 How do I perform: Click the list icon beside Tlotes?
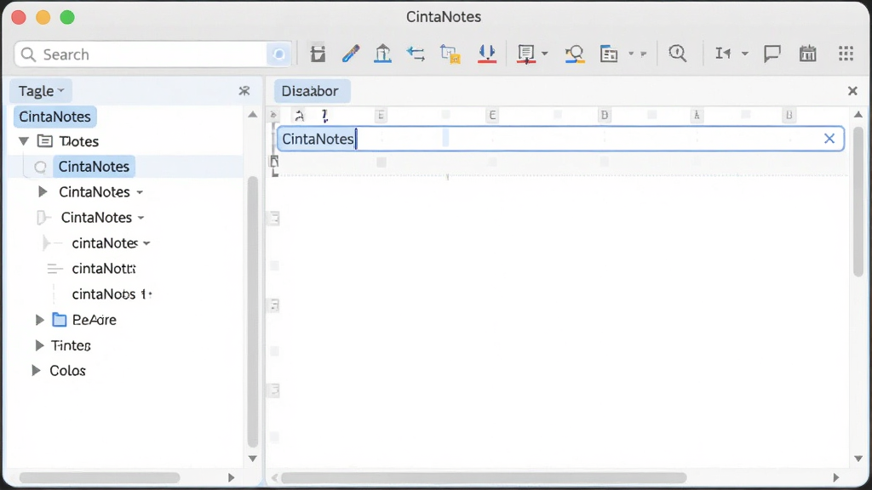44,141
